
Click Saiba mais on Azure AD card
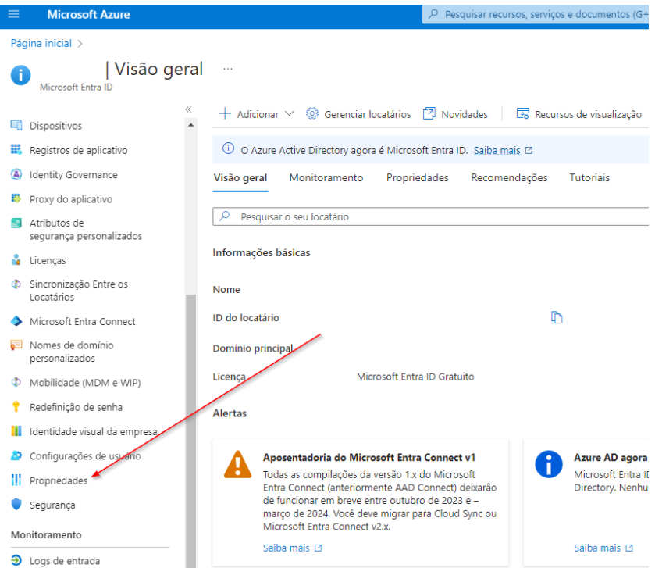(x=597, y=548)
